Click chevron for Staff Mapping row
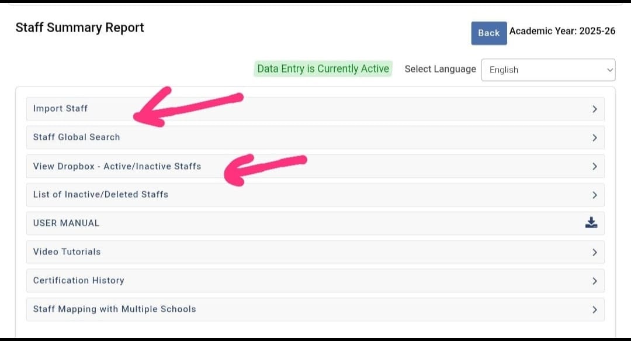 click(x=594, y=309)
